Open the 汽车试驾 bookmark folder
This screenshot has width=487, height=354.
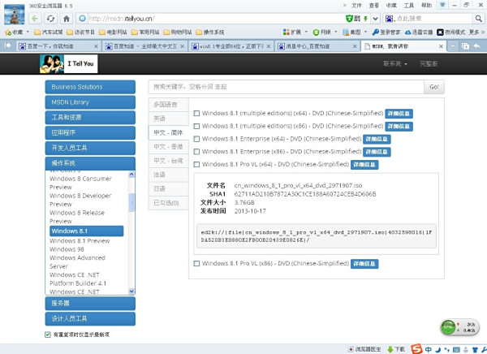point(49,32)
